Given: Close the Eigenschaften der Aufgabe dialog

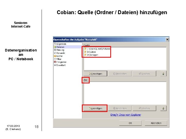Looking at the screenshot, I should 167,39.
